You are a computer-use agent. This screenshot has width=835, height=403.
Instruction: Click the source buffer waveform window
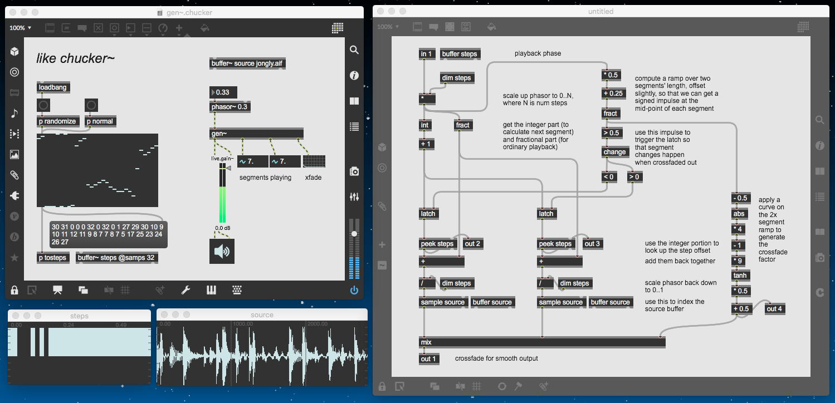coord(262,352)
